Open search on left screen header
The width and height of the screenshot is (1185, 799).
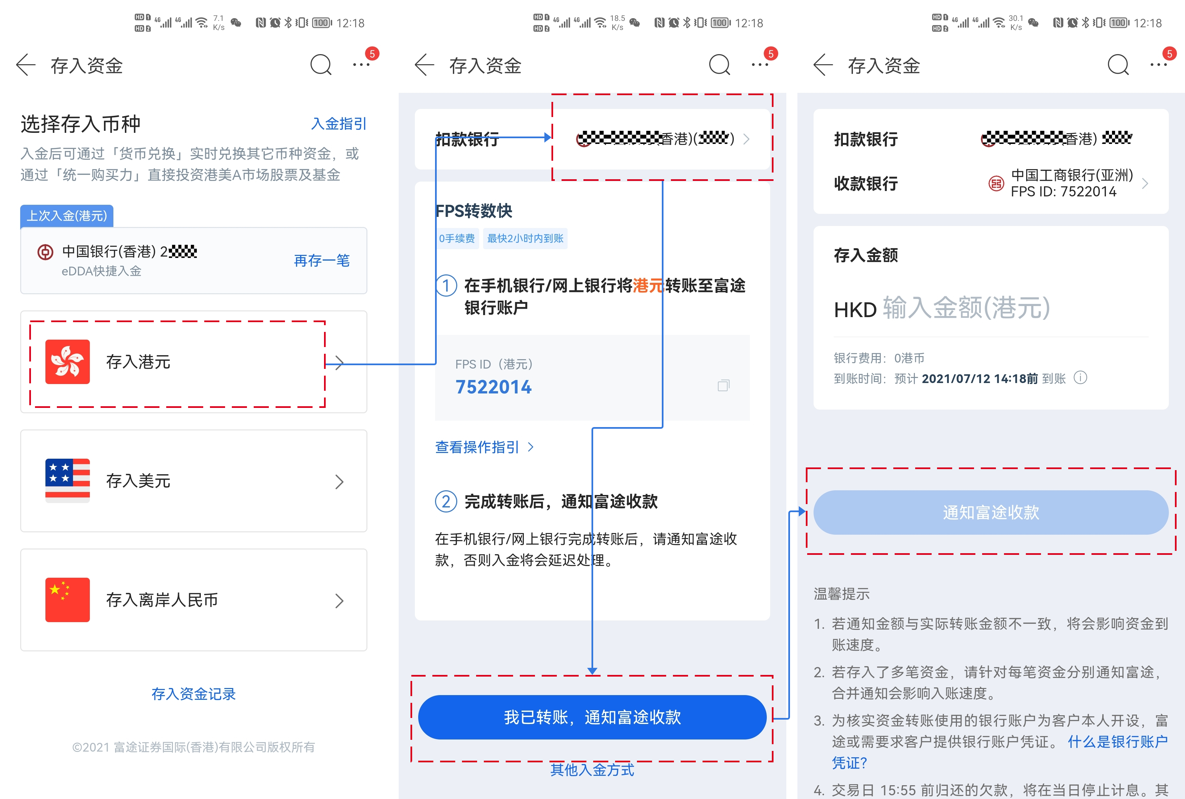coord(321,65)
